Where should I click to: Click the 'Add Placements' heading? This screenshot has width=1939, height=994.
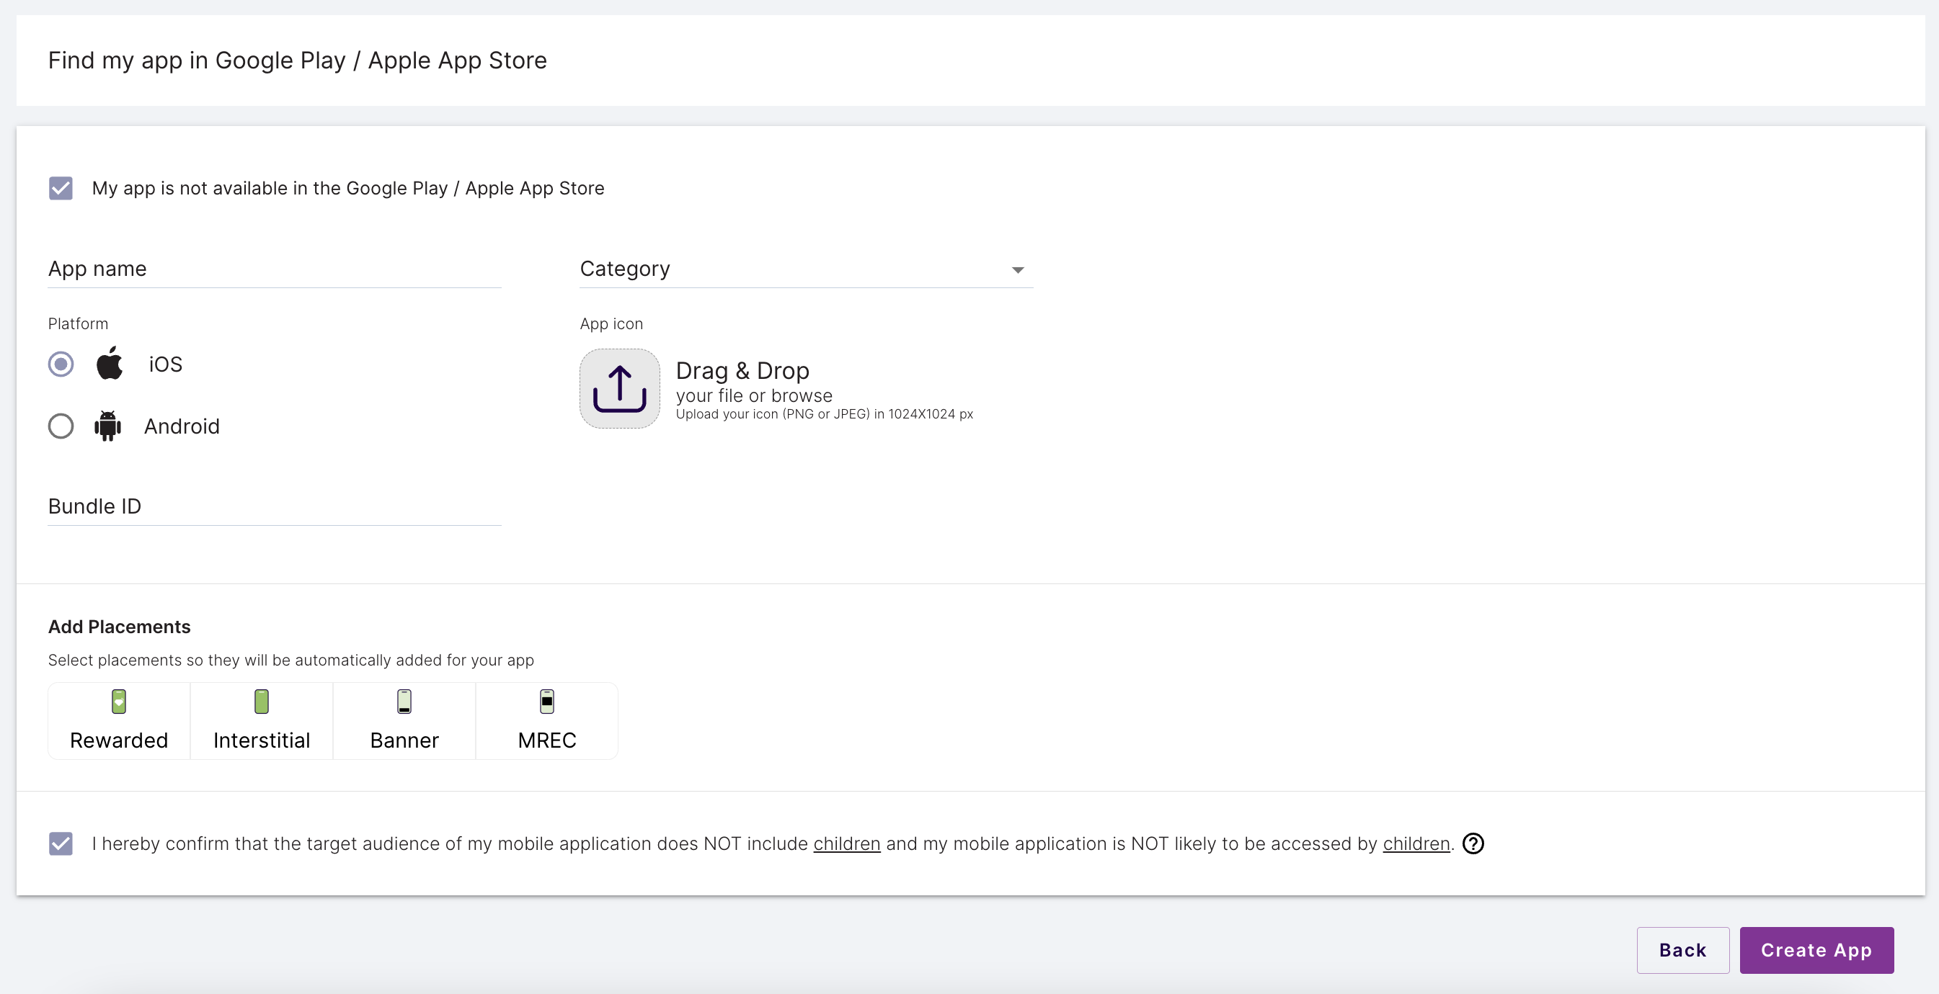click(x=119, y=627)
